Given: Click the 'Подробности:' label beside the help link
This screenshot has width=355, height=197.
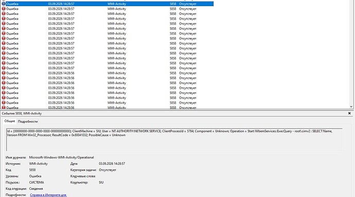Looking at the screenshot, I should 16,195.
